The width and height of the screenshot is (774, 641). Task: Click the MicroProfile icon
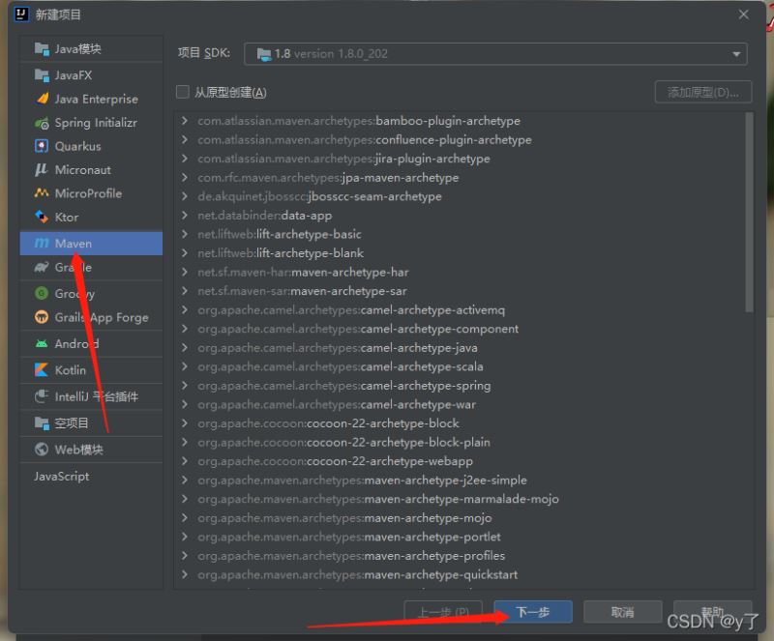(x=41, y=193)
